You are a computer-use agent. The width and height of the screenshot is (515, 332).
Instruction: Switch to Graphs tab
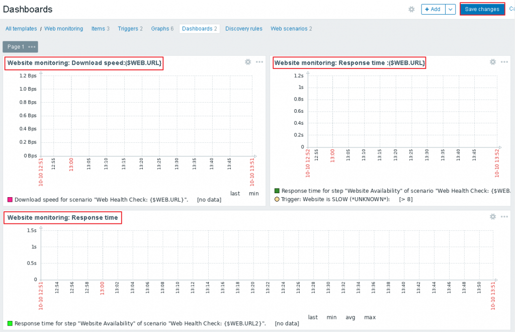(x=162, y=29)
